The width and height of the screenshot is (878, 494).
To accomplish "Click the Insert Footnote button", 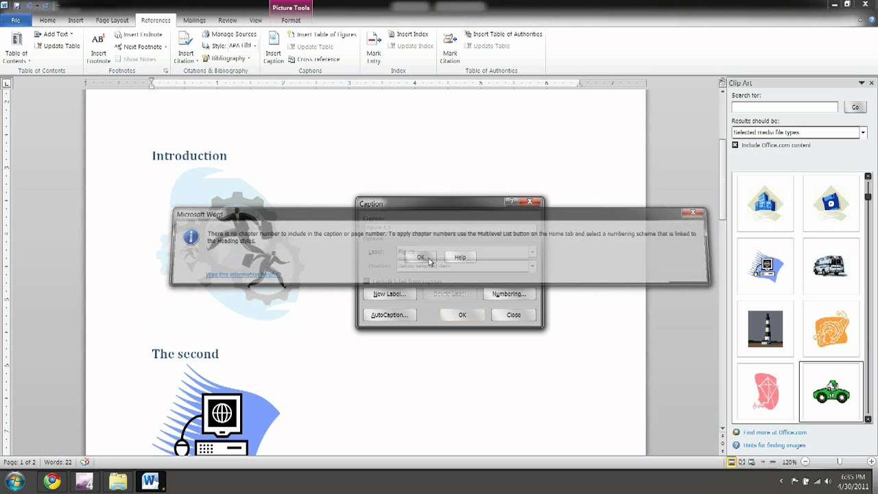I will pyautogui.click(x=98, y=47).
